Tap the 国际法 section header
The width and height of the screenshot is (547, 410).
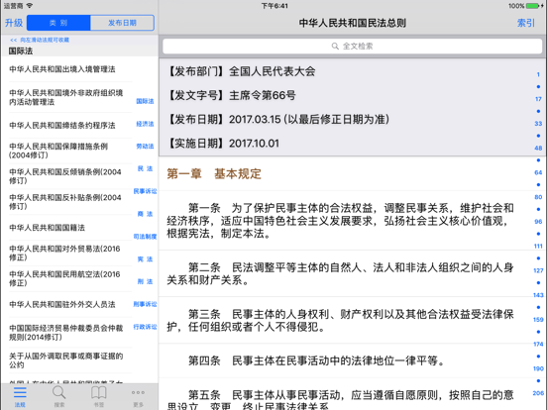79,51
